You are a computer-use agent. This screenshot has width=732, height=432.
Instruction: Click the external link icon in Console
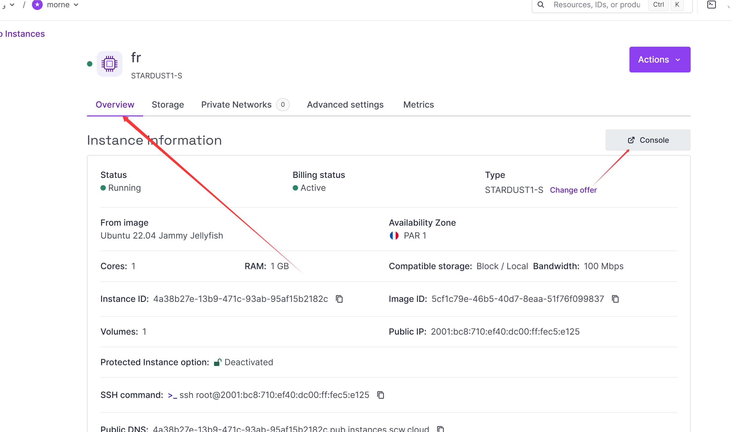[x=631, y=140]
